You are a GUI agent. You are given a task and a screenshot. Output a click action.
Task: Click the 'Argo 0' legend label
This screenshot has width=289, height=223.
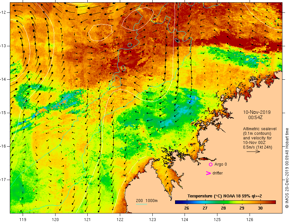[221, 164]
